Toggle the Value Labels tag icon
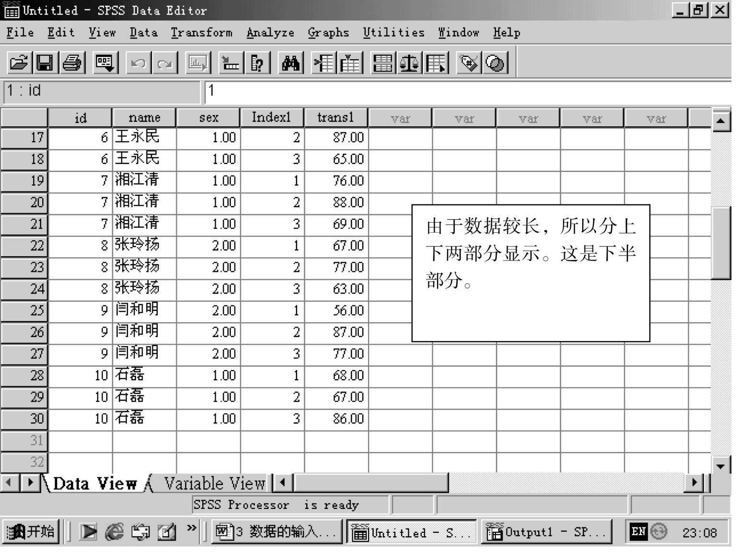Viewport: 736px width, 552px height. pos(468,63)
